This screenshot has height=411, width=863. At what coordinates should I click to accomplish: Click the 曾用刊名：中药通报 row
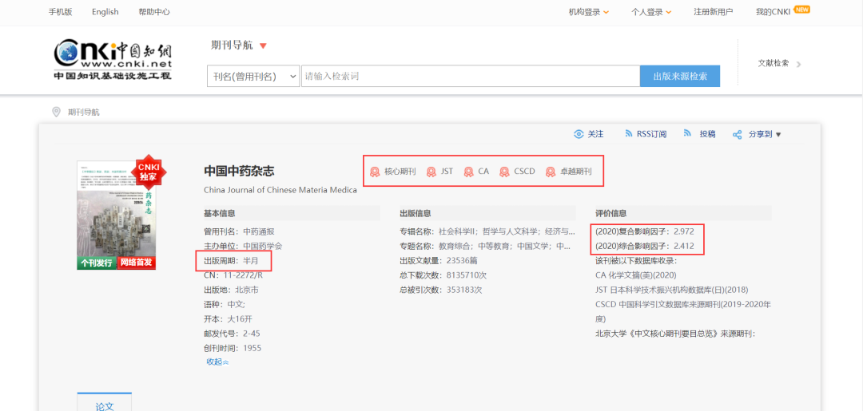pos(239,231)
